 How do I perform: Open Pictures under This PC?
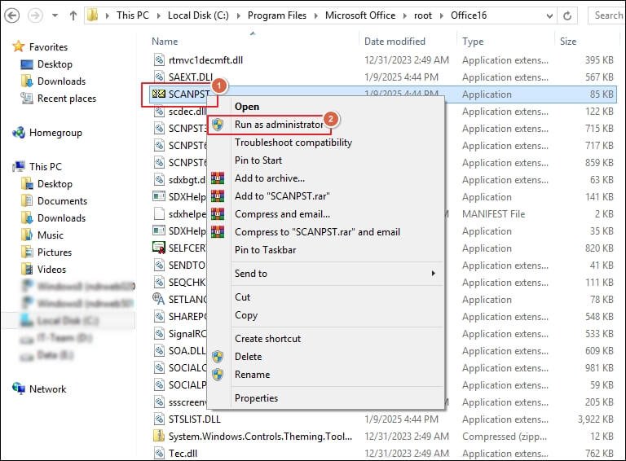point(55,252)
